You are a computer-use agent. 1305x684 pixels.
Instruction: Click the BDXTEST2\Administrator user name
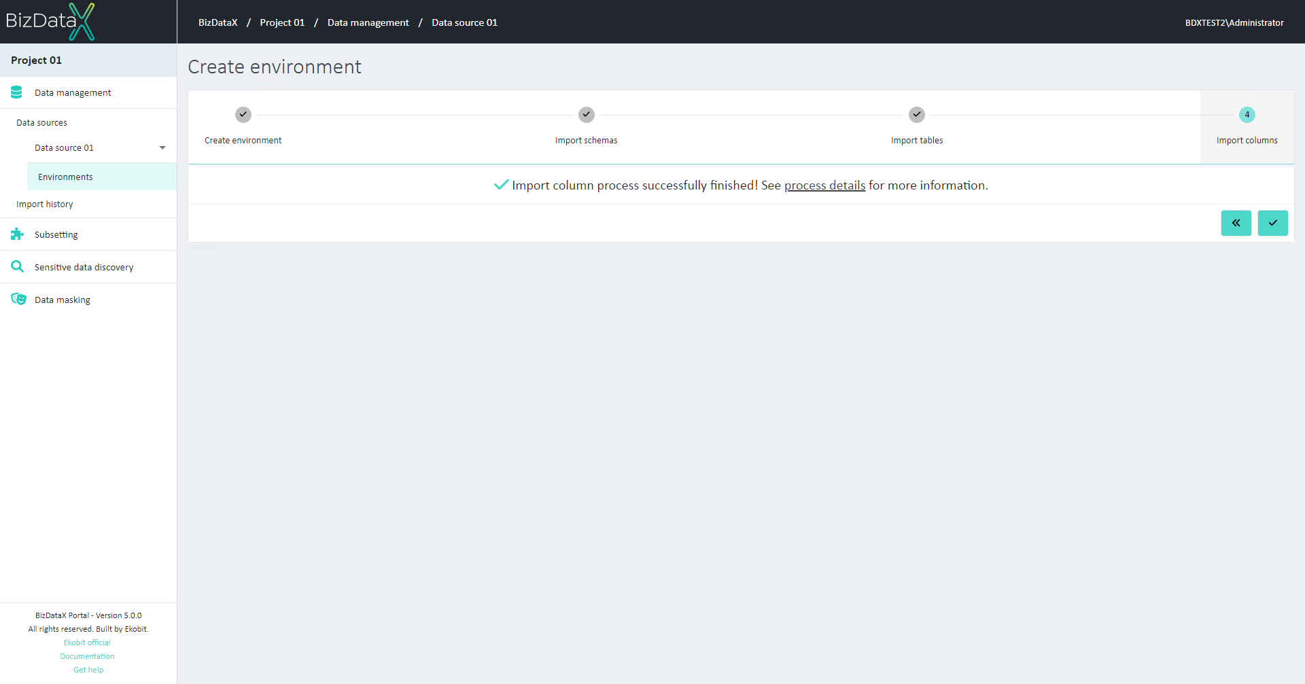[1234, 22]
